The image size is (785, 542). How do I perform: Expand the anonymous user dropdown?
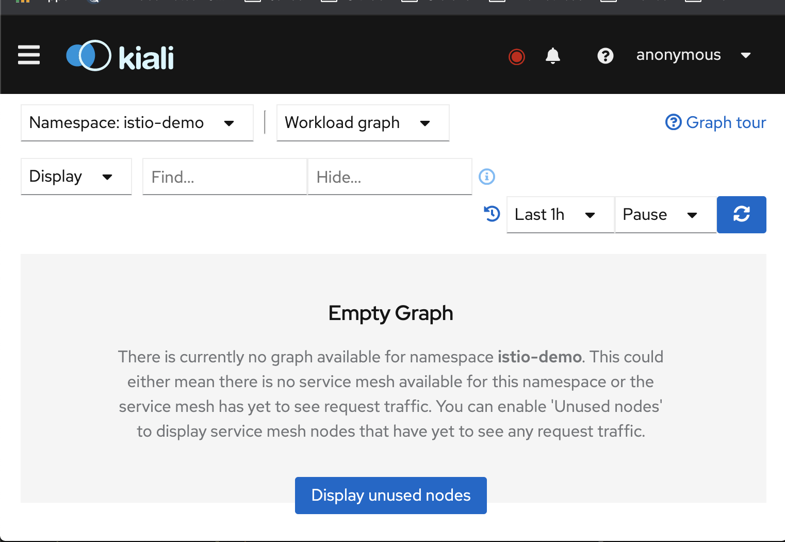click(693, 55)
